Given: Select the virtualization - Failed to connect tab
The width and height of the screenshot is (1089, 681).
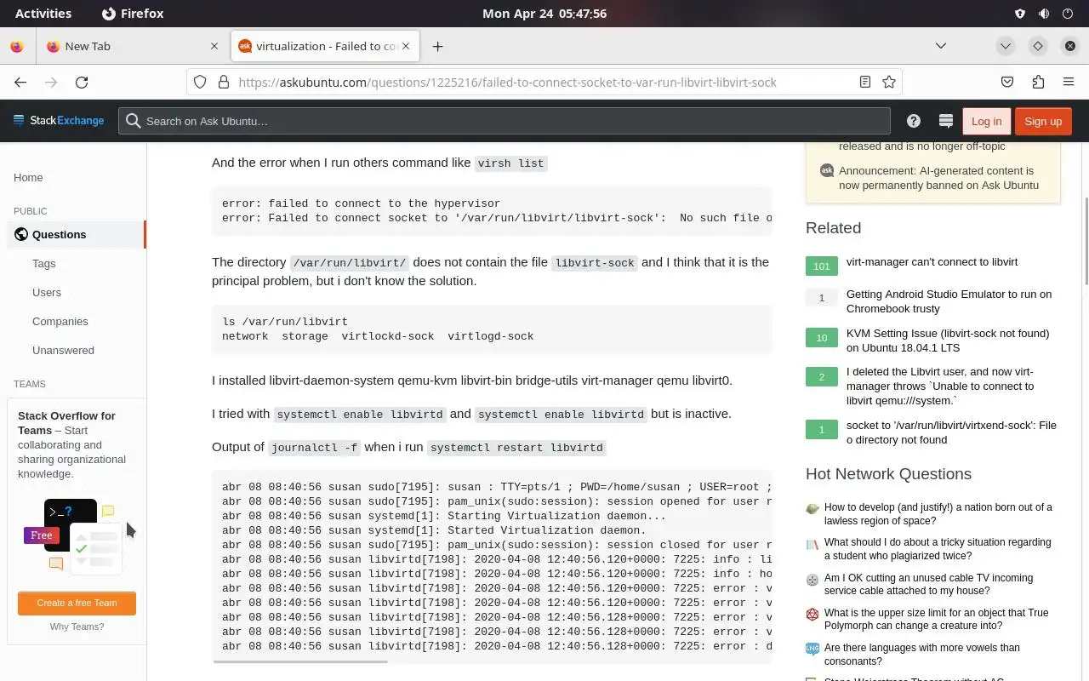Looking at the screenshot, I should [326, 46].
